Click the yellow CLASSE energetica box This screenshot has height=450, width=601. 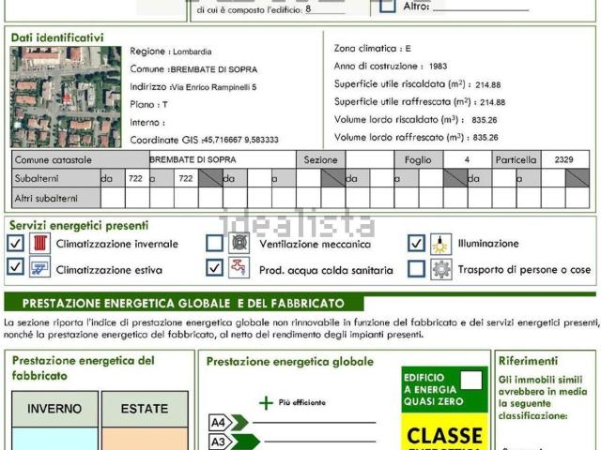click(x=444, y=431)
